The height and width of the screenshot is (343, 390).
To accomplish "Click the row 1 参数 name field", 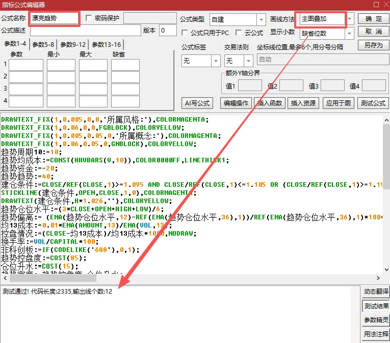I will (x=26, y=65).
